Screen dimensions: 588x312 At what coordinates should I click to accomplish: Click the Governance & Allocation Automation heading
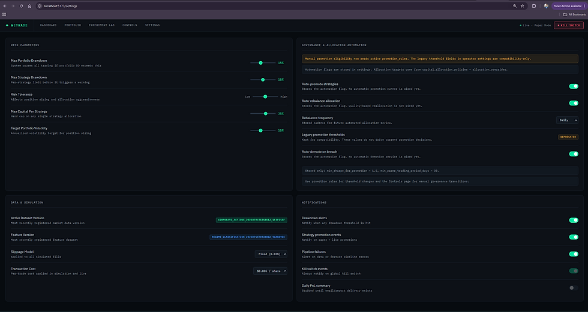(334, 45)
